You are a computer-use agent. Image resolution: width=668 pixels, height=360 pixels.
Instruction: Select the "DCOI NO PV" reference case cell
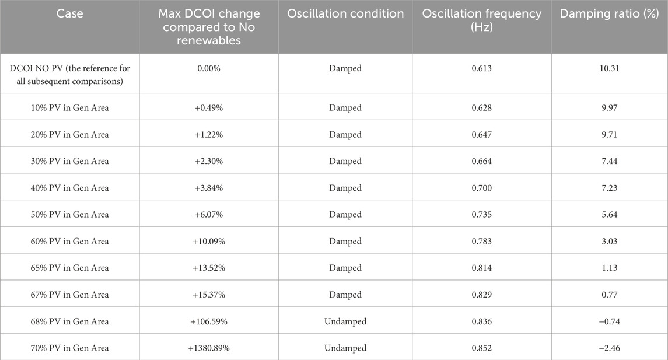click(x=69, y=75)
